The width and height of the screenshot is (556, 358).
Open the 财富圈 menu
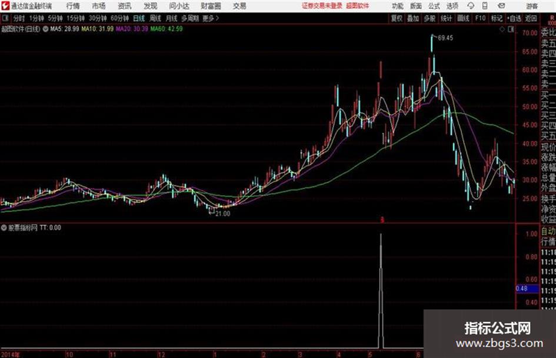[x=211, y=6]
